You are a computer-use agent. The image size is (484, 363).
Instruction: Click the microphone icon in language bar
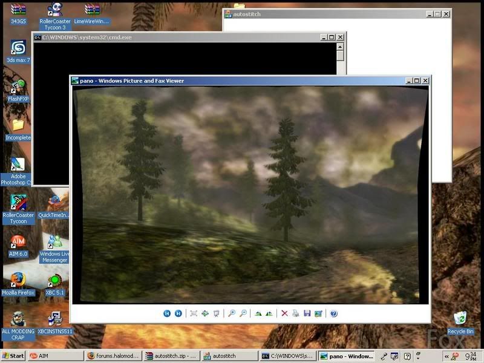(x=384, y=356)
